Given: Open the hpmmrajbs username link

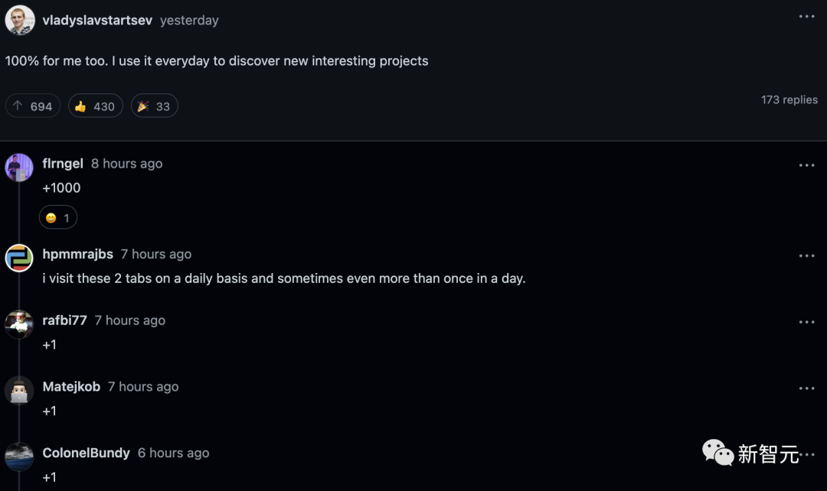Looking at the screenshot, I should (78, 255).
